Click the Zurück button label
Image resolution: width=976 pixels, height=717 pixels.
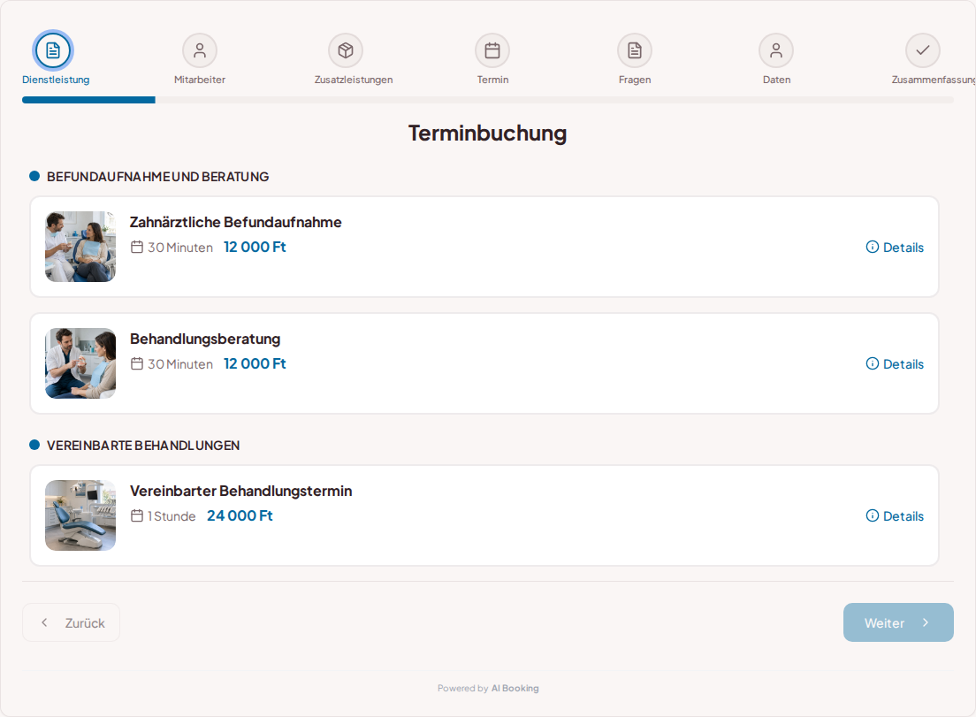(x=85, y=623)
